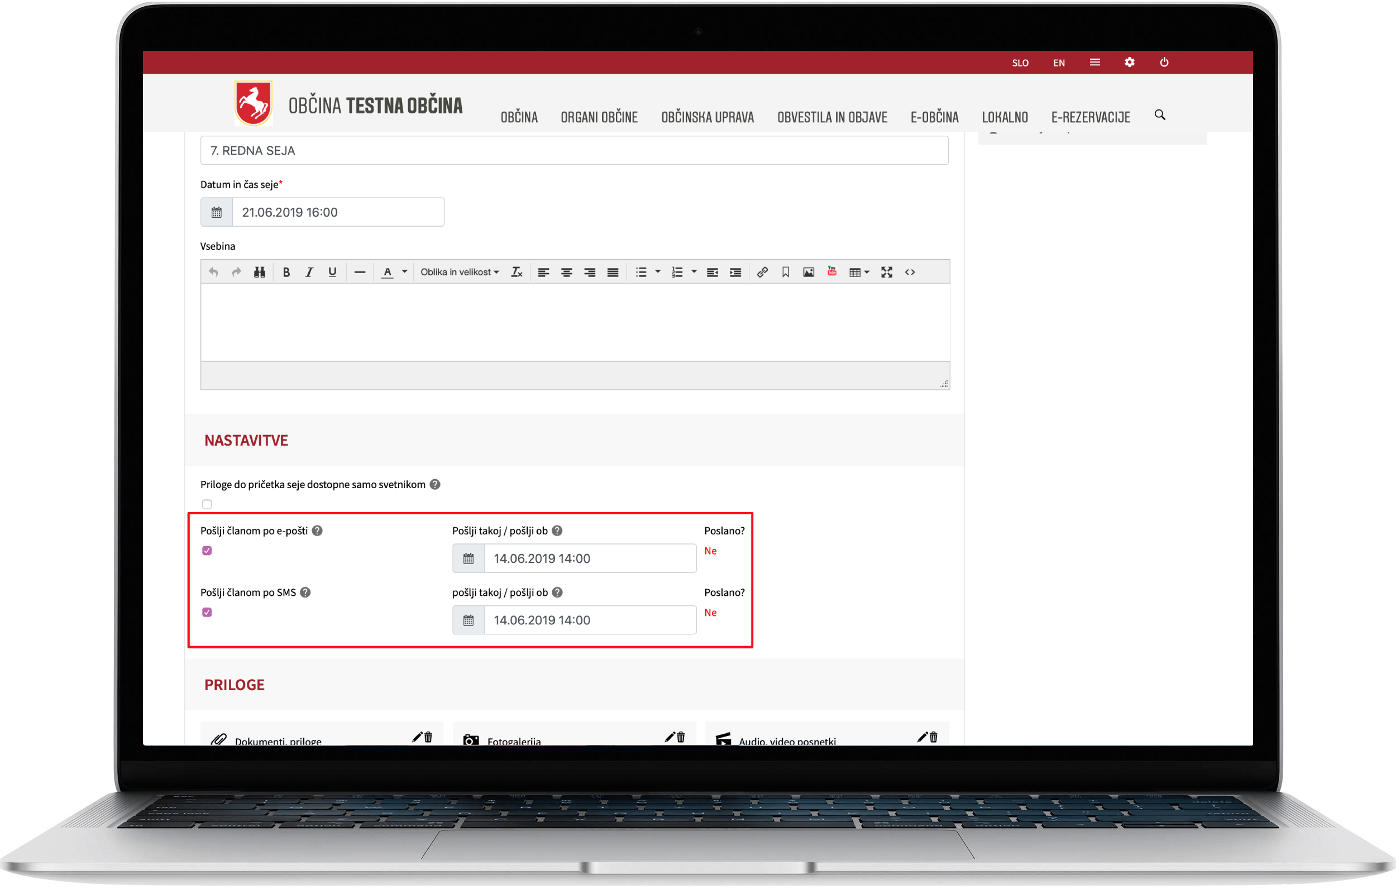
Task: Switch language to EN
Action: point(1058,63)
